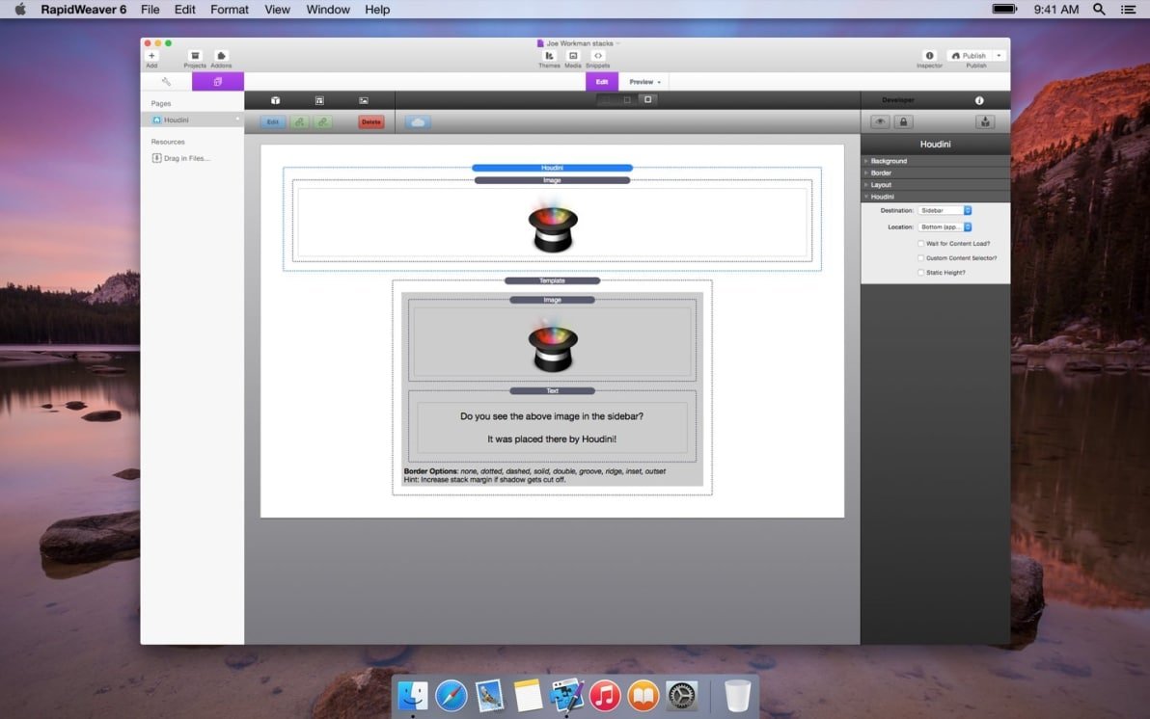Open the Themes browser
The image size is (1150, 719).
click(549, 57)
